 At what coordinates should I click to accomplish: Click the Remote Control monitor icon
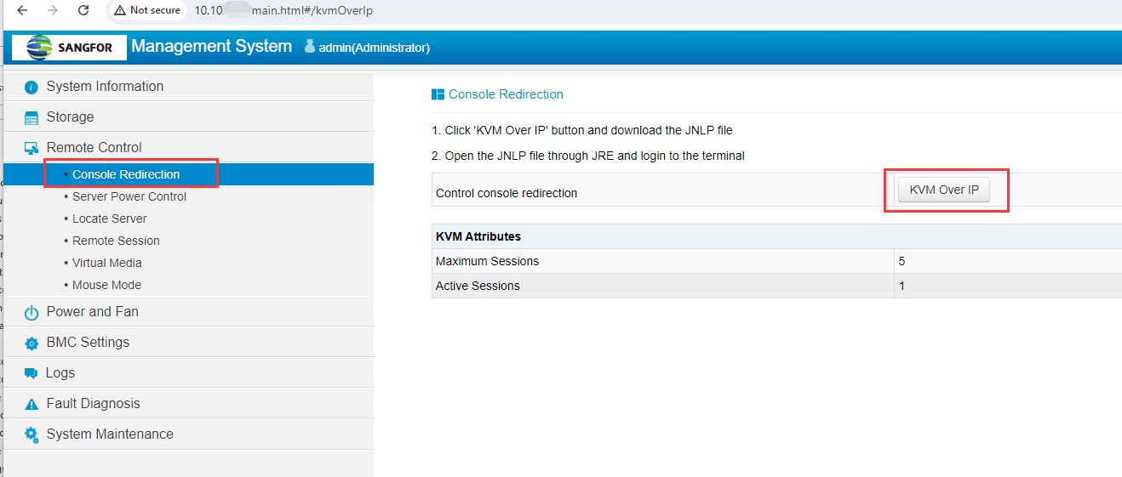click(x=31, y=148)
